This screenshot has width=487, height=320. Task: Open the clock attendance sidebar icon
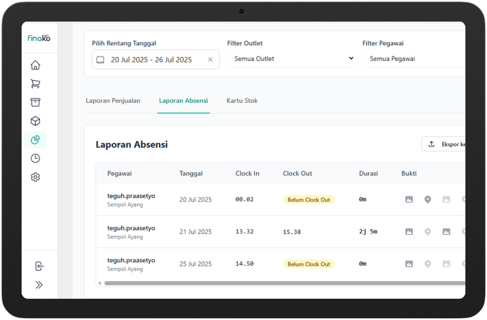[35, 158]
